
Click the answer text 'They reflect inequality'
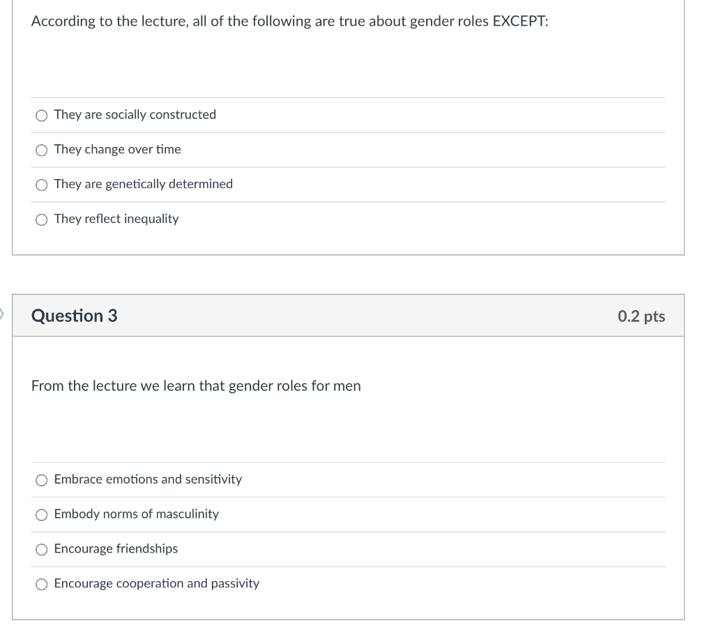[116, 219]
